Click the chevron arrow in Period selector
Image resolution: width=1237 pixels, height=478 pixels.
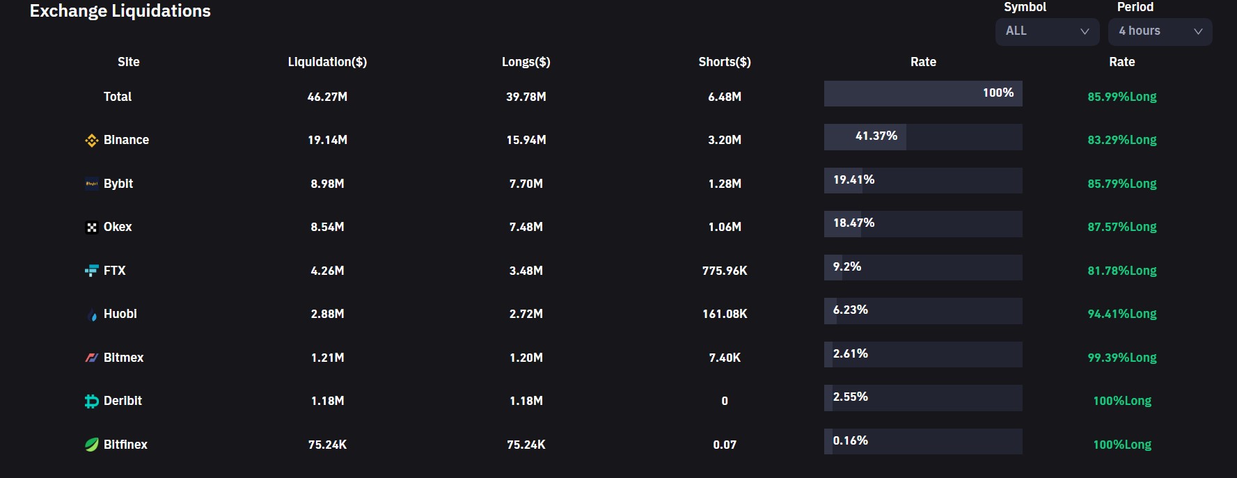coord(1198,31)
